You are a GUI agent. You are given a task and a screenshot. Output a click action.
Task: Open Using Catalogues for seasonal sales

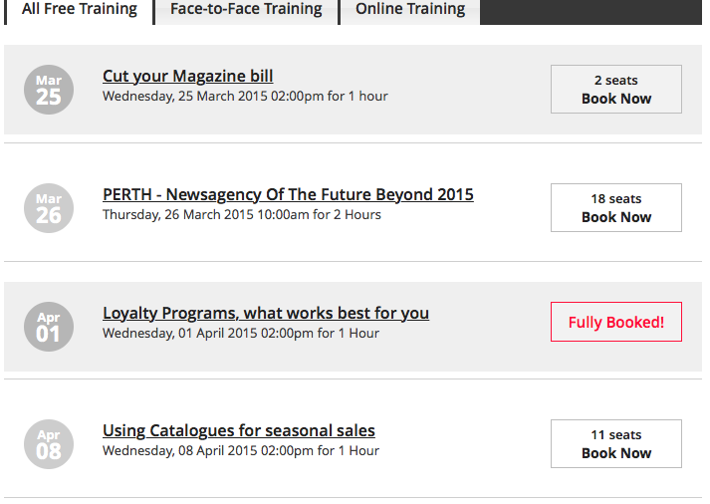239,431
